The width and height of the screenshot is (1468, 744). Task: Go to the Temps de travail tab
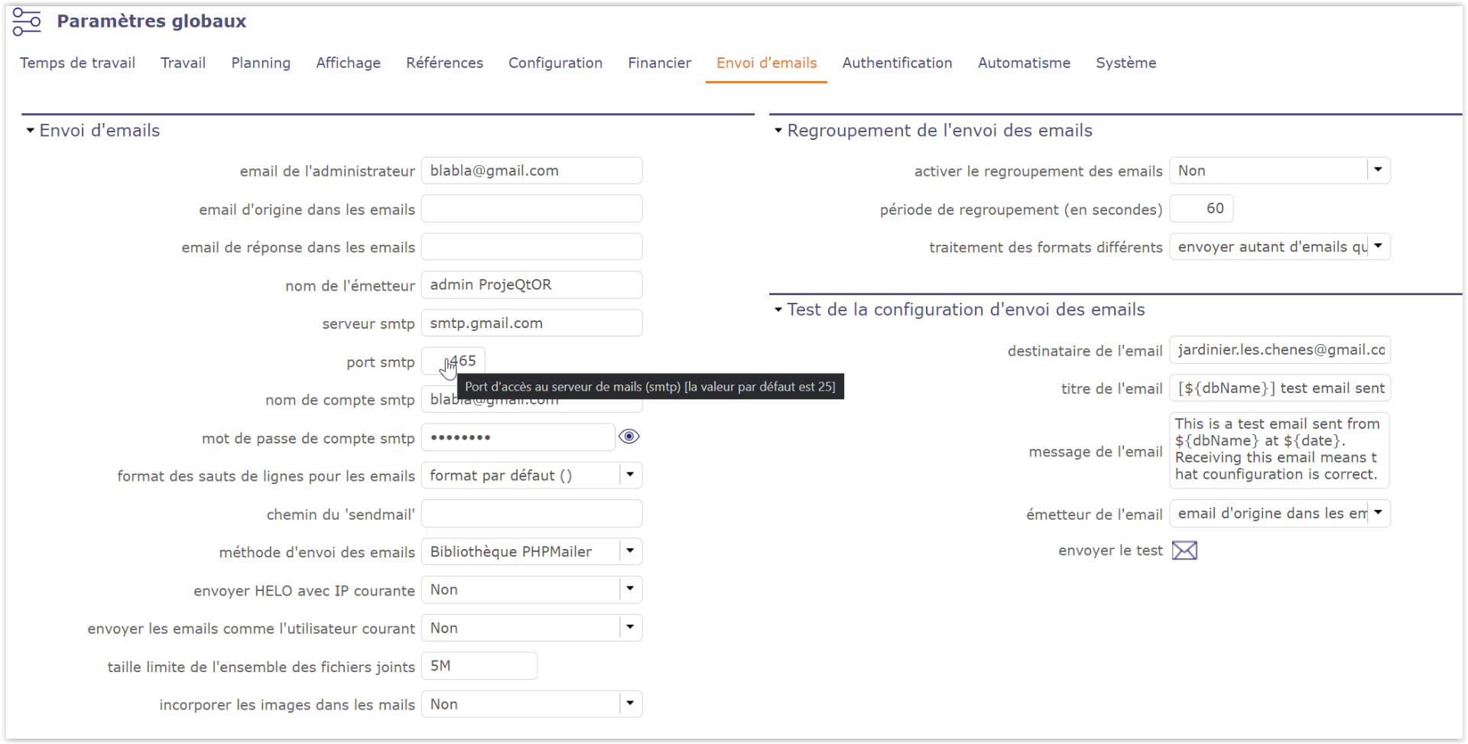pos(77,63)
